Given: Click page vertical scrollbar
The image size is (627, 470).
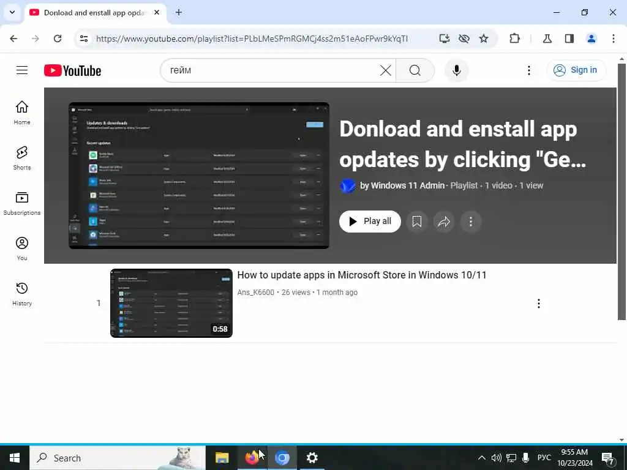Looking at the screenshot, I should coord(621,192).
